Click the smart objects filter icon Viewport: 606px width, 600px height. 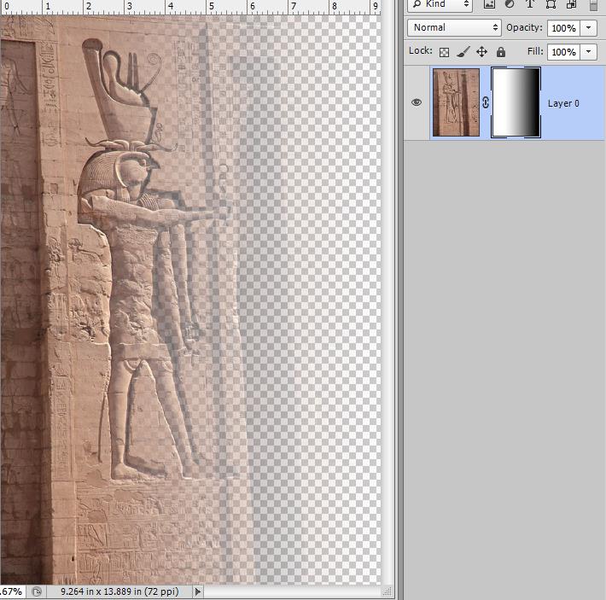(x=571, y=4)
